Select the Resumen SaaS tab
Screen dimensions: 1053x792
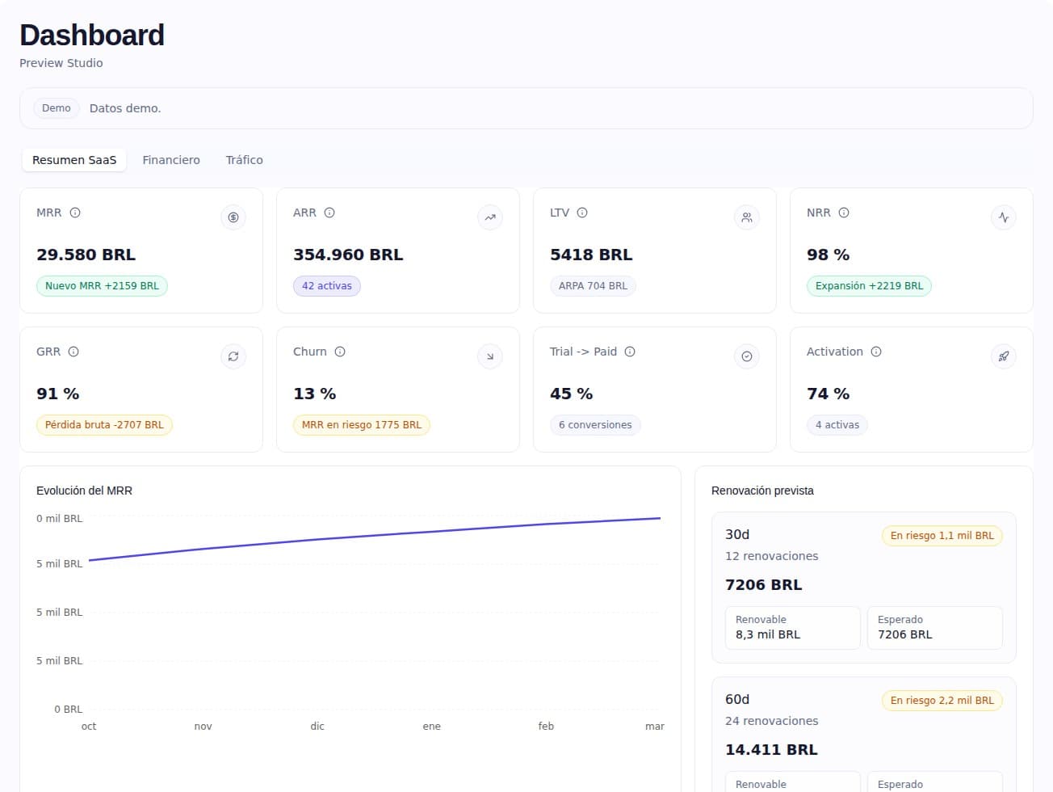[x=74, y=160]
